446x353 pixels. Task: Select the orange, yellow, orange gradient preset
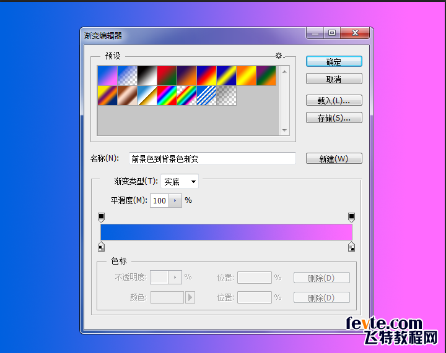pyautogui.click(x=247, y=76)
